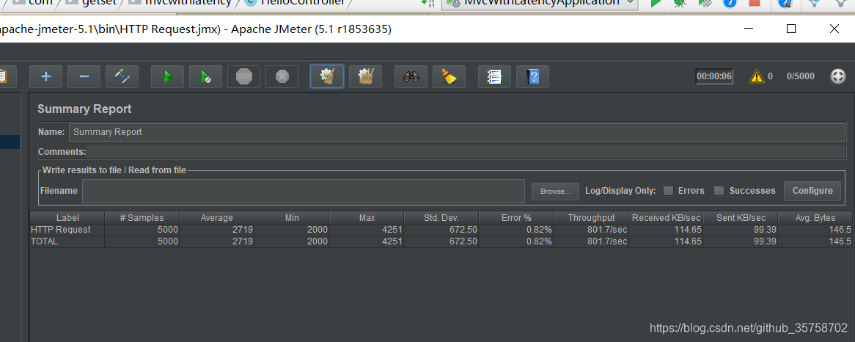
Task: Enable the Errors checkbox
Action: pos(668,191)
